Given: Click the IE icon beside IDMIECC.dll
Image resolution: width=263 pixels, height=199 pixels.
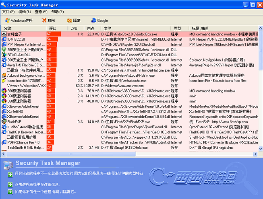Looking at the screenshot, I should [x=4, y=39].
